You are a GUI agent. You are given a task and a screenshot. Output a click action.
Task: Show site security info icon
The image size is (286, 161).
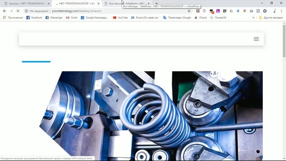pyautogui.click(x=26, y=11)
